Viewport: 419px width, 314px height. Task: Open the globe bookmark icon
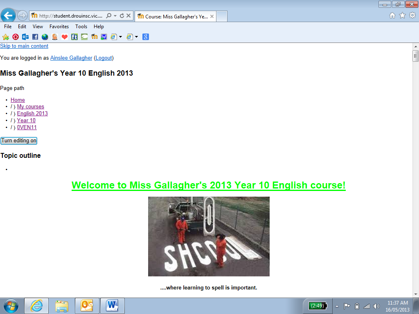click(x=45, y=37)
